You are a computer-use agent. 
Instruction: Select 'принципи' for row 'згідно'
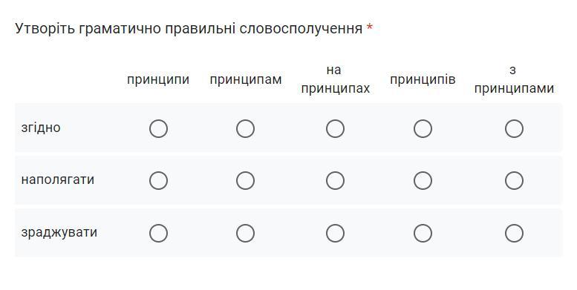[x=158, y=128]
